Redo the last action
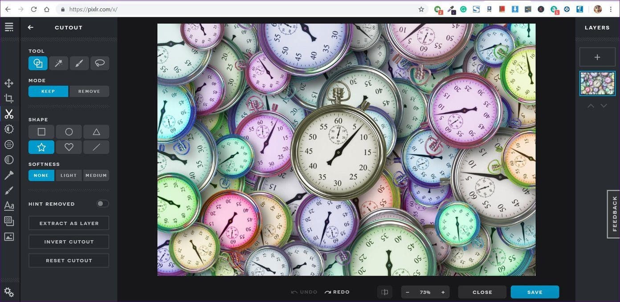This screenshot has height=302, width=620. tap(337, 292)
